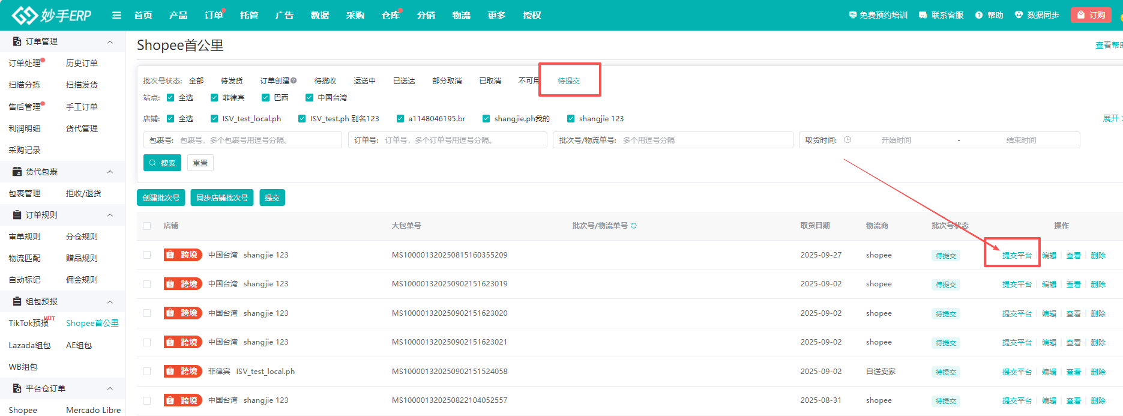Image resolution: width=1123 pixels, height=416 pixels.
Task: Click the 订购 shopping bag button
Action: pyautogui.click(x=1091, y=15)
